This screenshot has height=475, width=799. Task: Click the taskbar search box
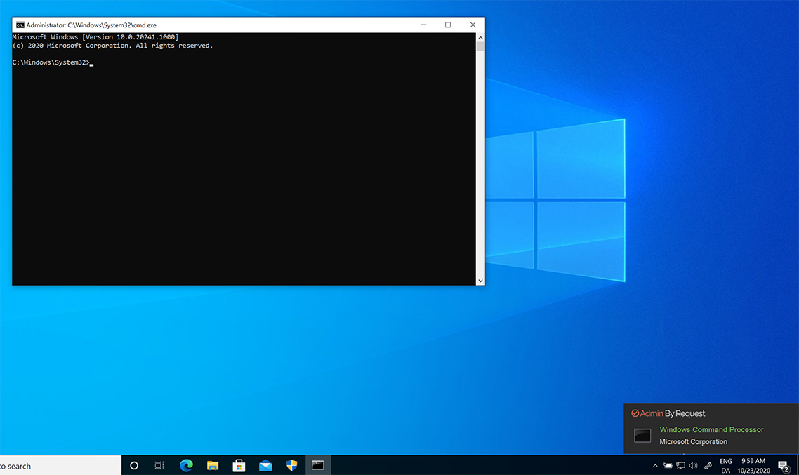click(x=60, y=466)
